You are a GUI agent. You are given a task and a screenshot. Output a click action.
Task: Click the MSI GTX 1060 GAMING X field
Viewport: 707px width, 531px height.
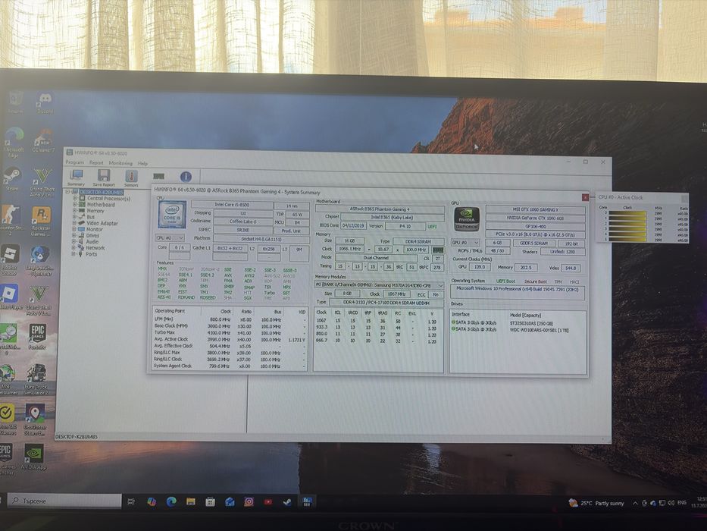535,209
